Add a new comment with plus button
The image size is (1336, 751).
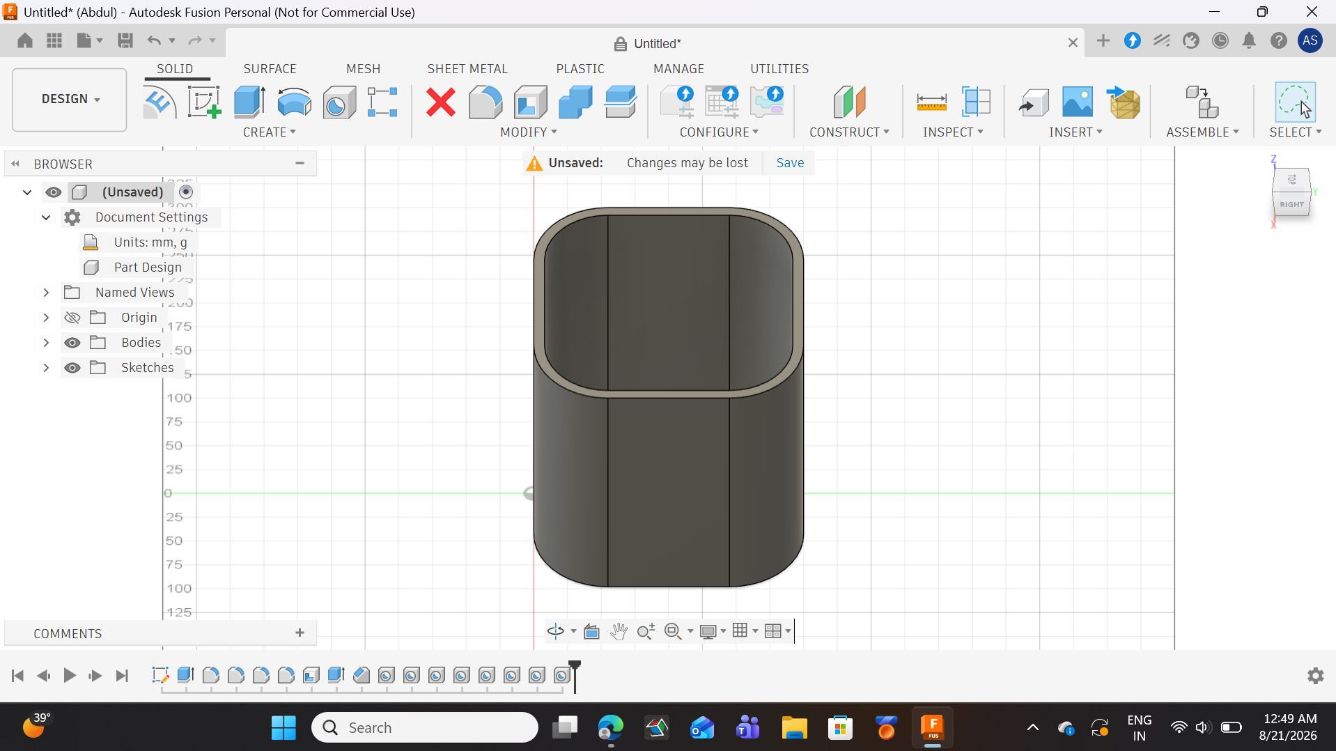pyautogui.click(x=300, y=633)
